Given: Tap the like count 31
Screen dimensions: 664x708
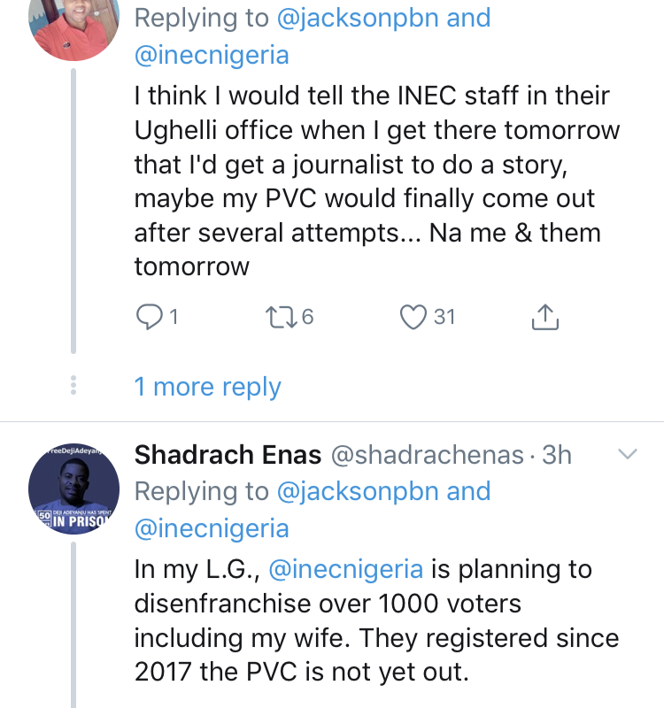Looking at the screenshot, I should [x=444, y=317].
